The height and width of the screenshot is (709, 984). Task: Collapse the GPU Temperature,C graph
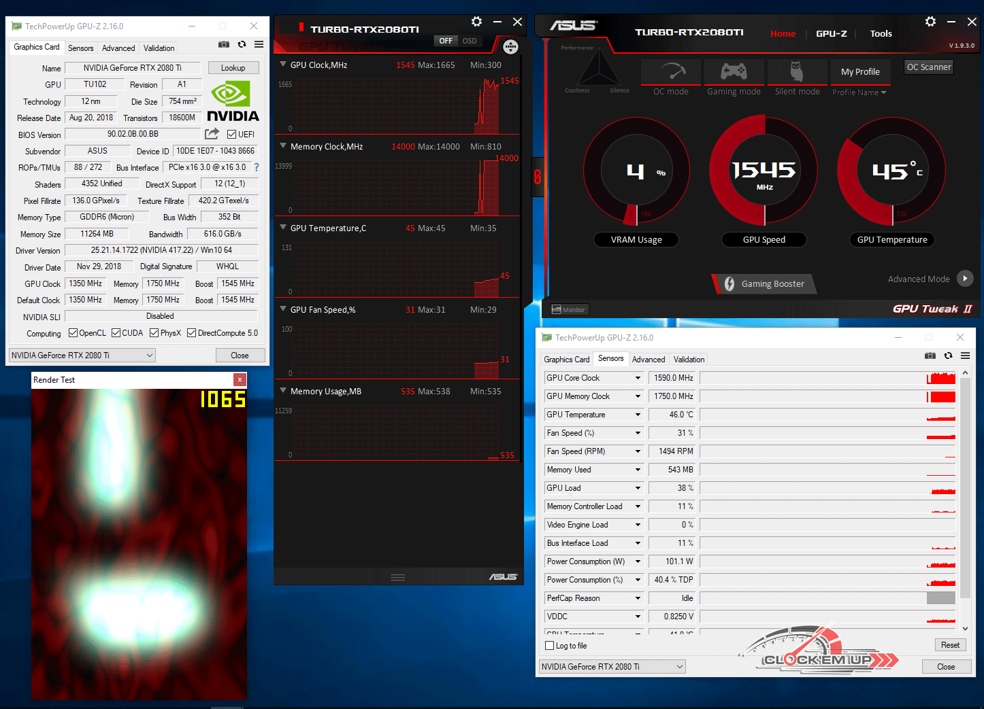[283, 228]
